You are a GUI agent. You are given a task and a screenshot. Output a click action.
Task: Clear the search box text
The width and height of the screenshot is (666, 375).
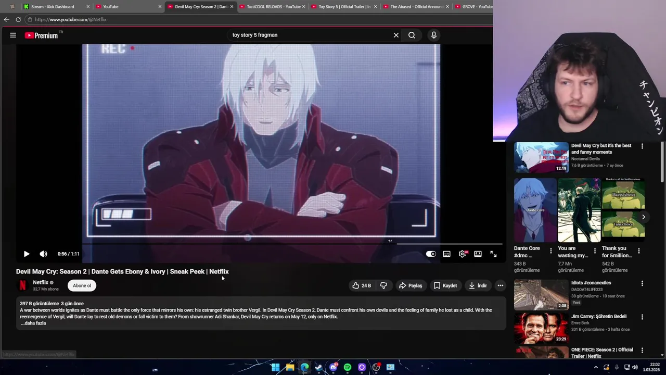pyautogui.click(x=396, y=35)
